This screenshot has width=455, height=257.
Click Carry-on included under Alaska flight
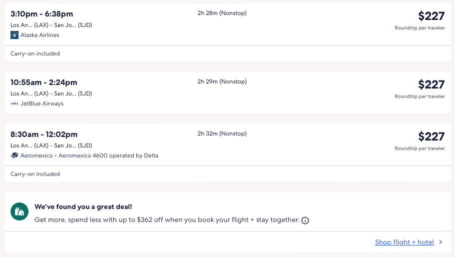[x=35, y=53]
